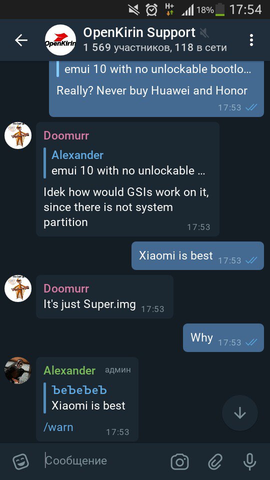Open Alexander admin's profile avatar
Viewport: 270px width, 480px height.
(x=18, y=370)
